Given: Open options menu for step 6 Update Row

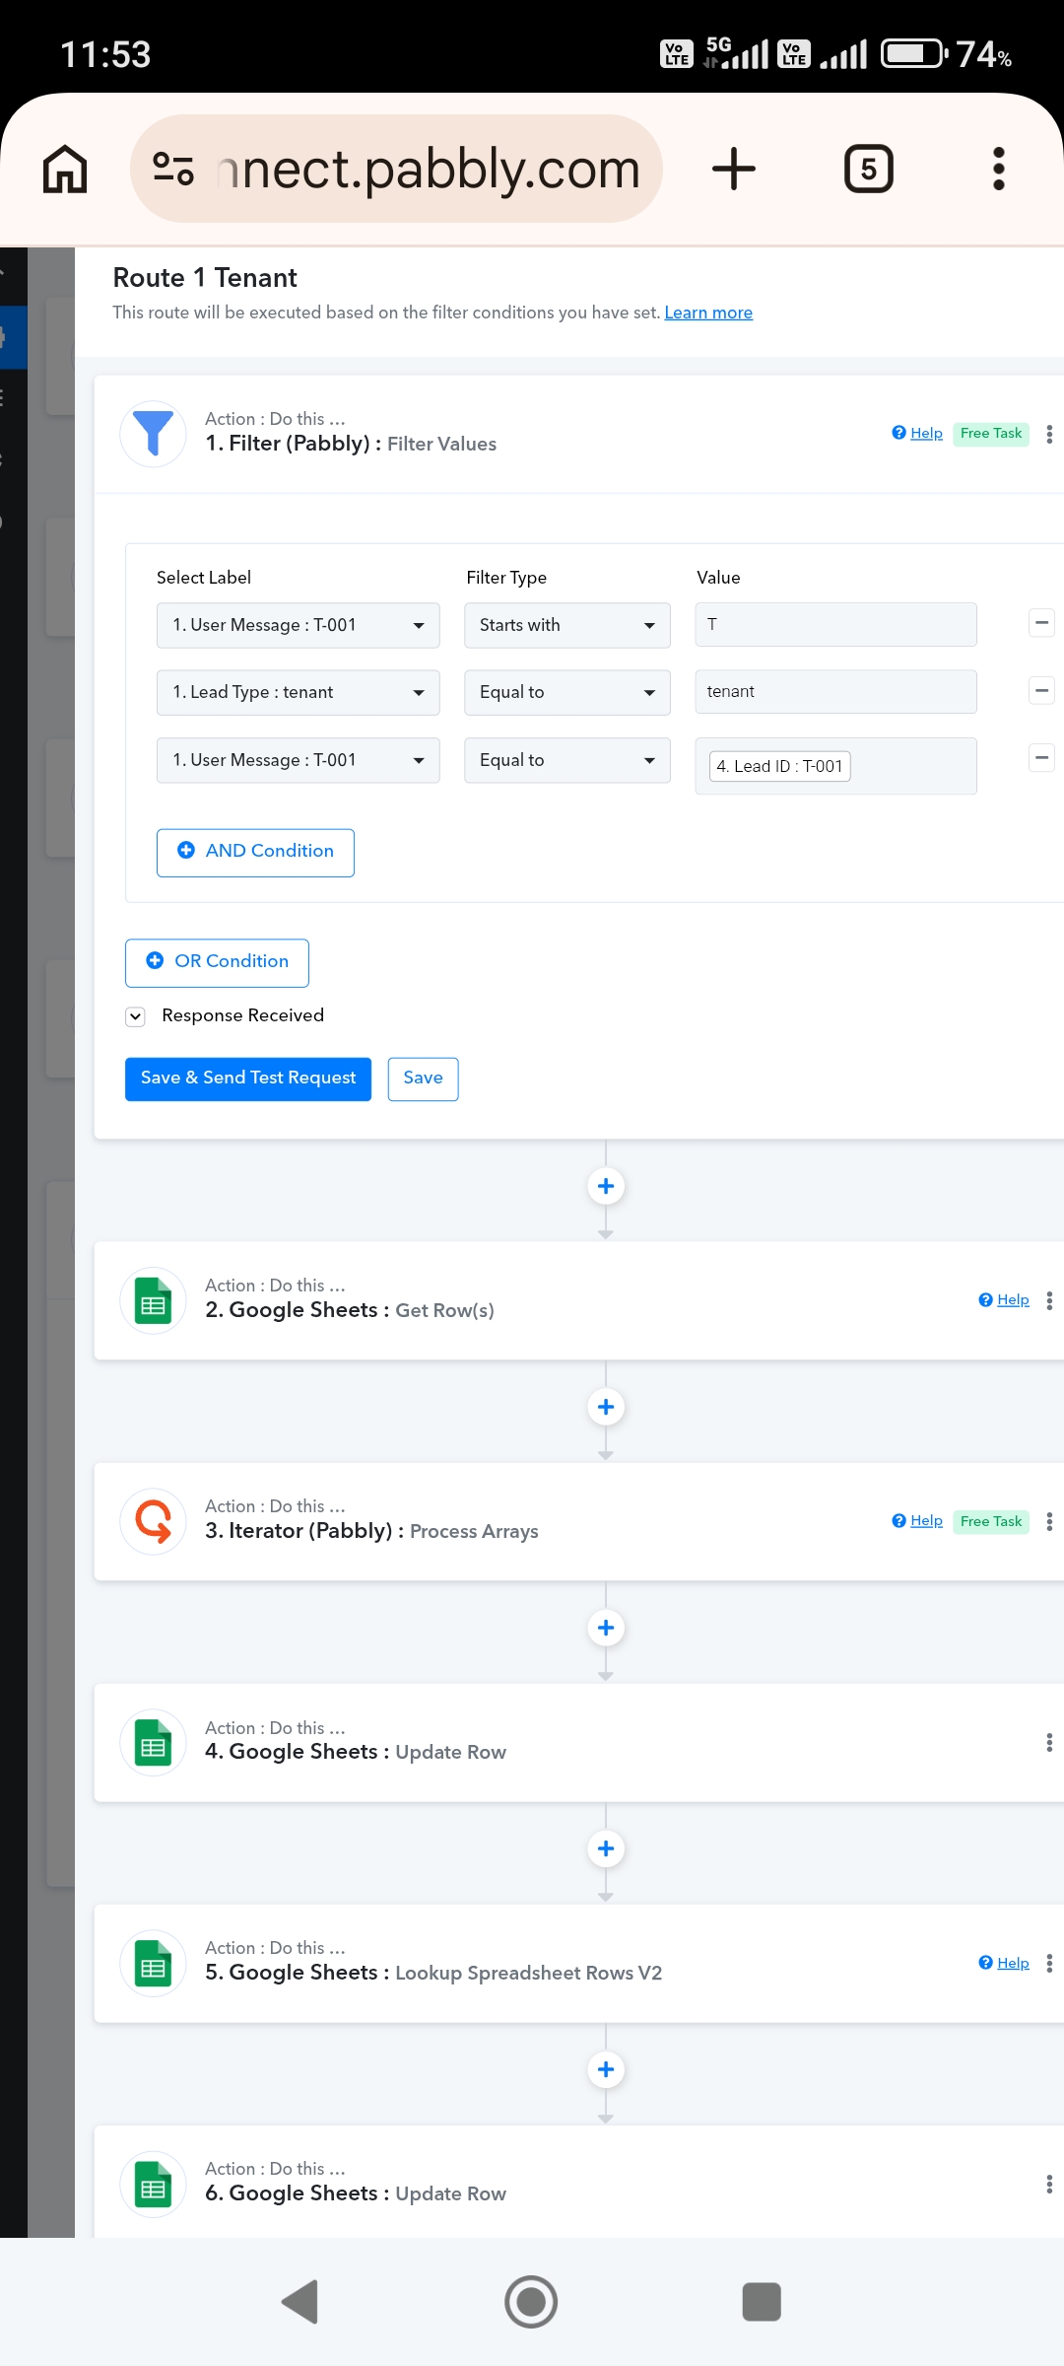Looking at the screenshot, I should pos(1049,2184).
